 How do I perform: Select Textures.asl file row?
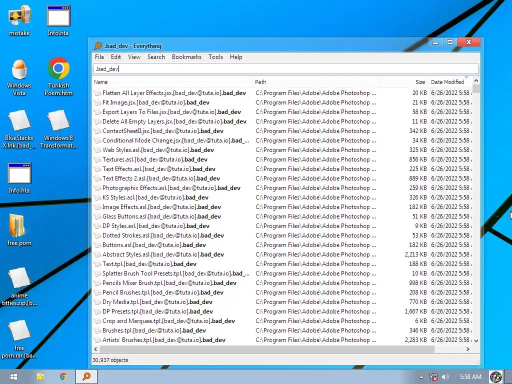pos(282,159)
